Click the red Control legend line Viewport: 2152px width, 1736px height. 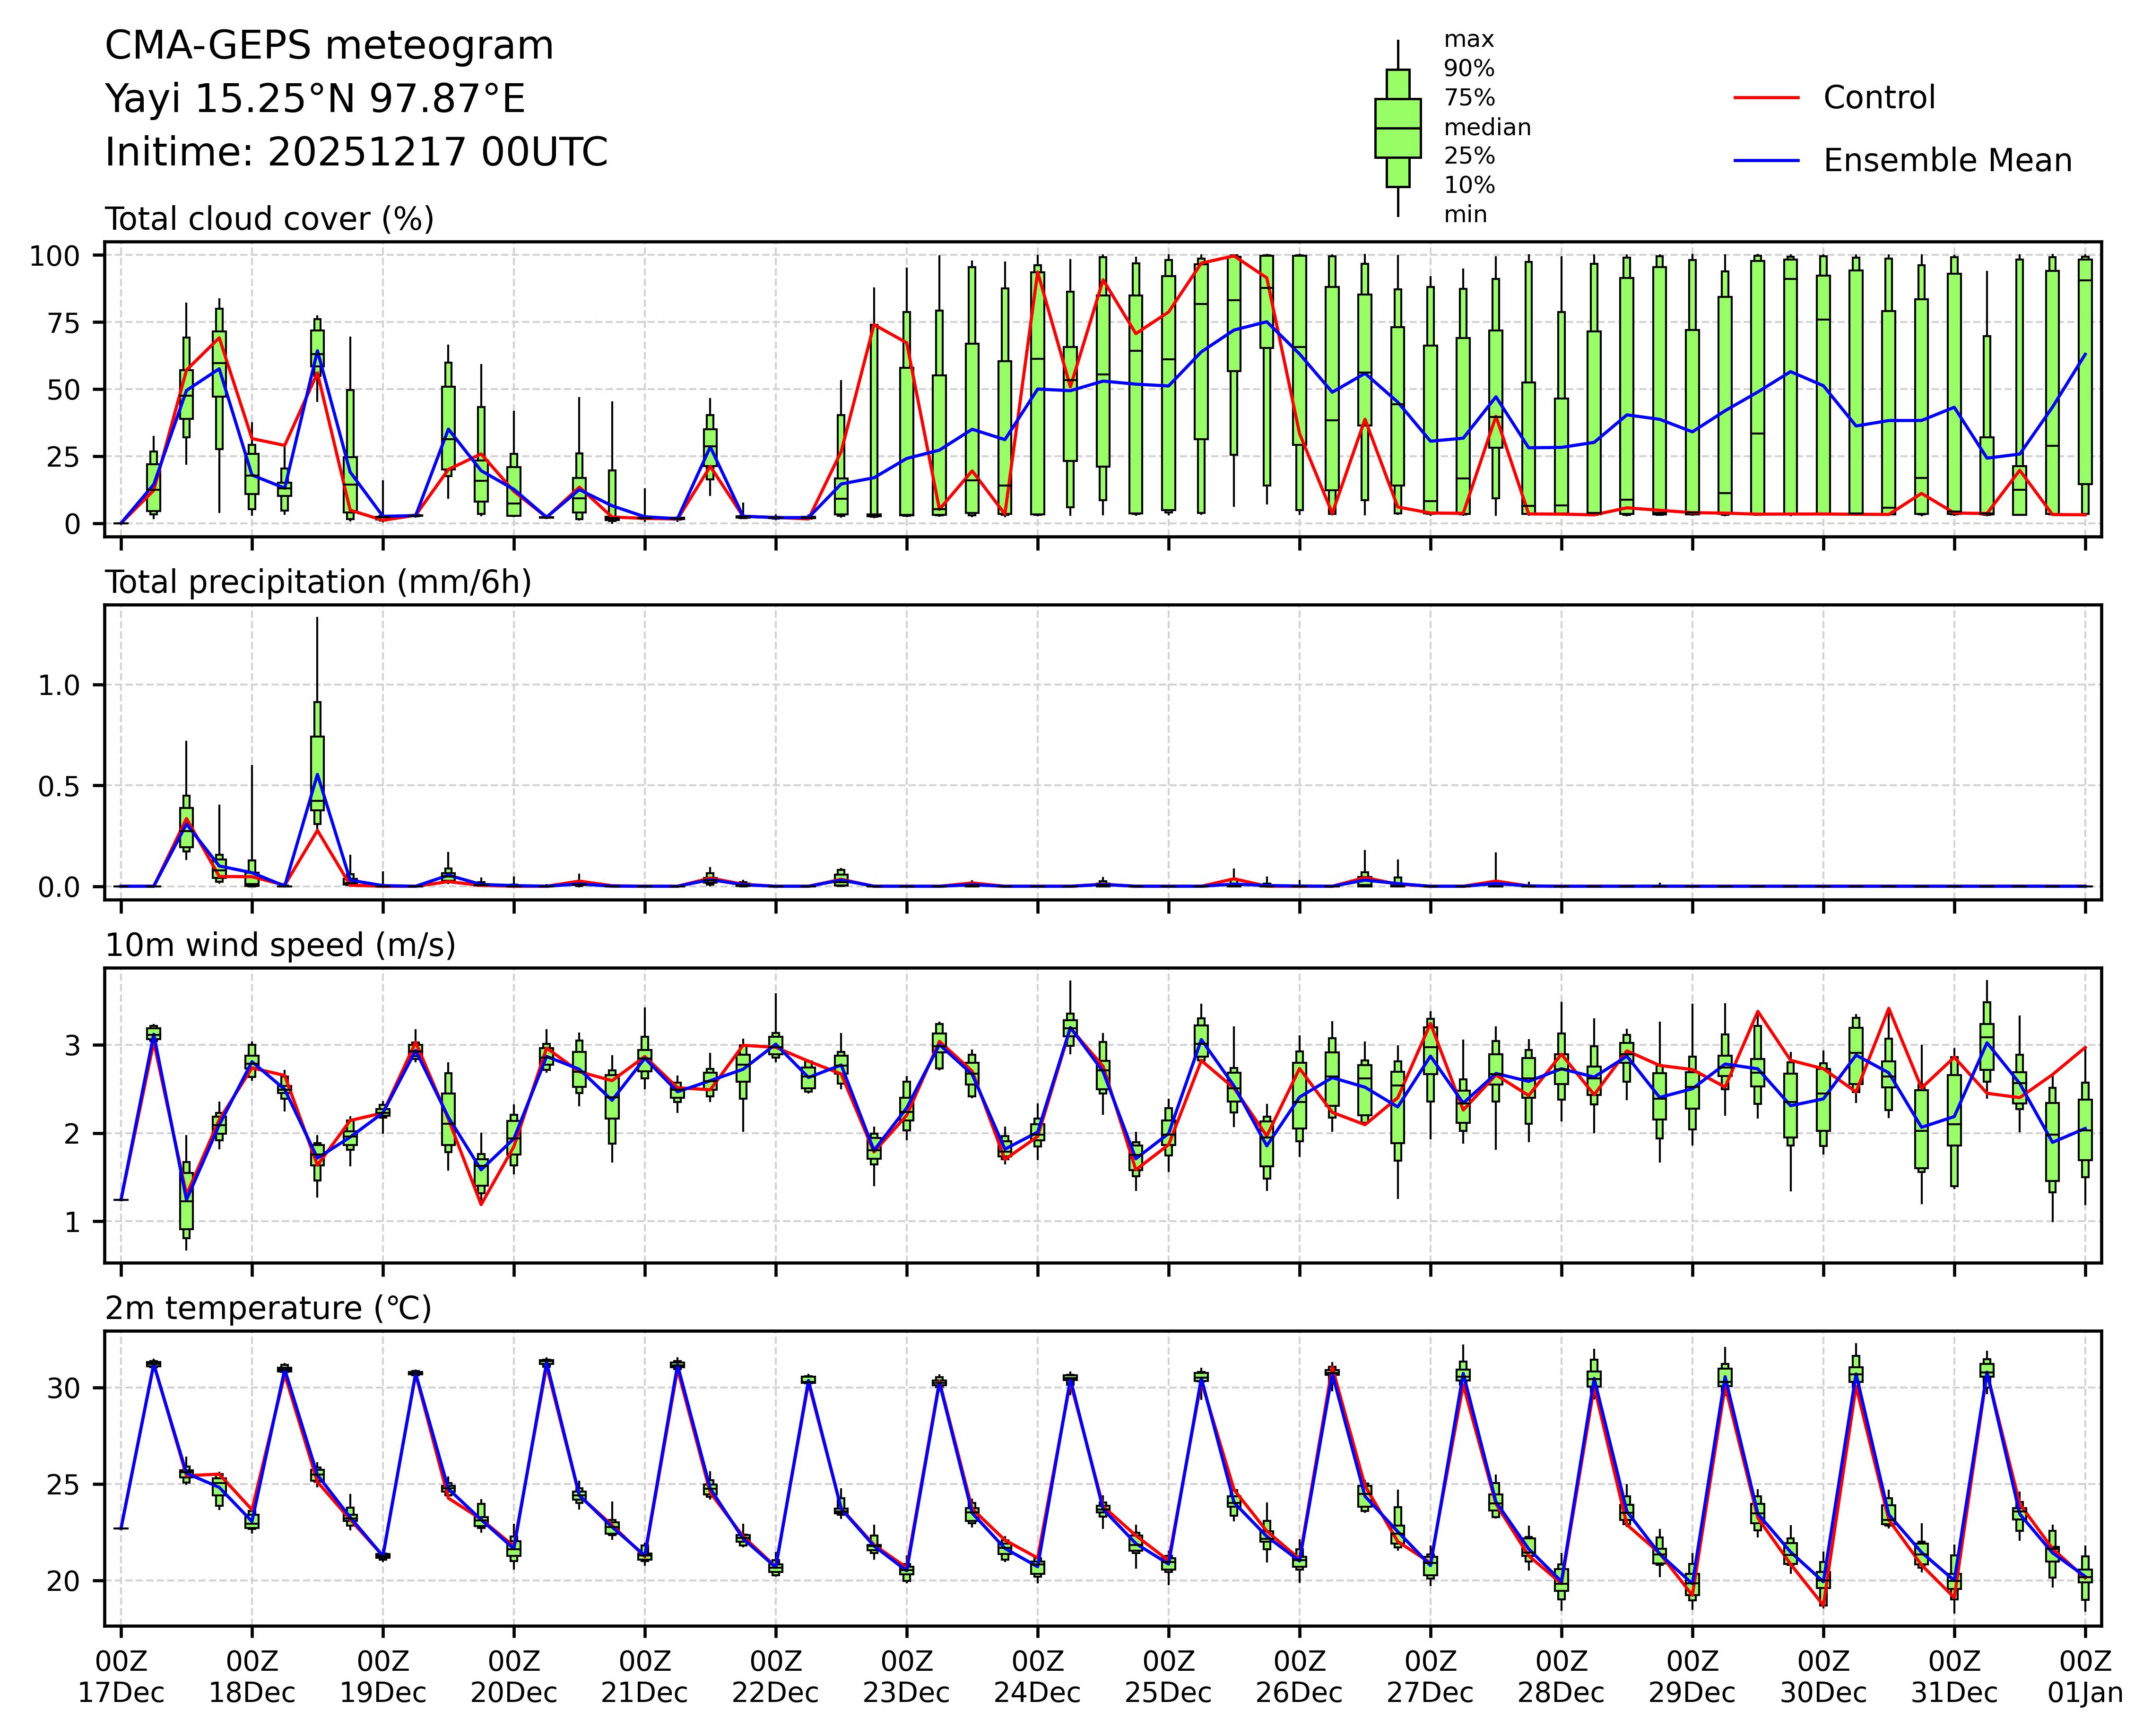point(1766,98)
